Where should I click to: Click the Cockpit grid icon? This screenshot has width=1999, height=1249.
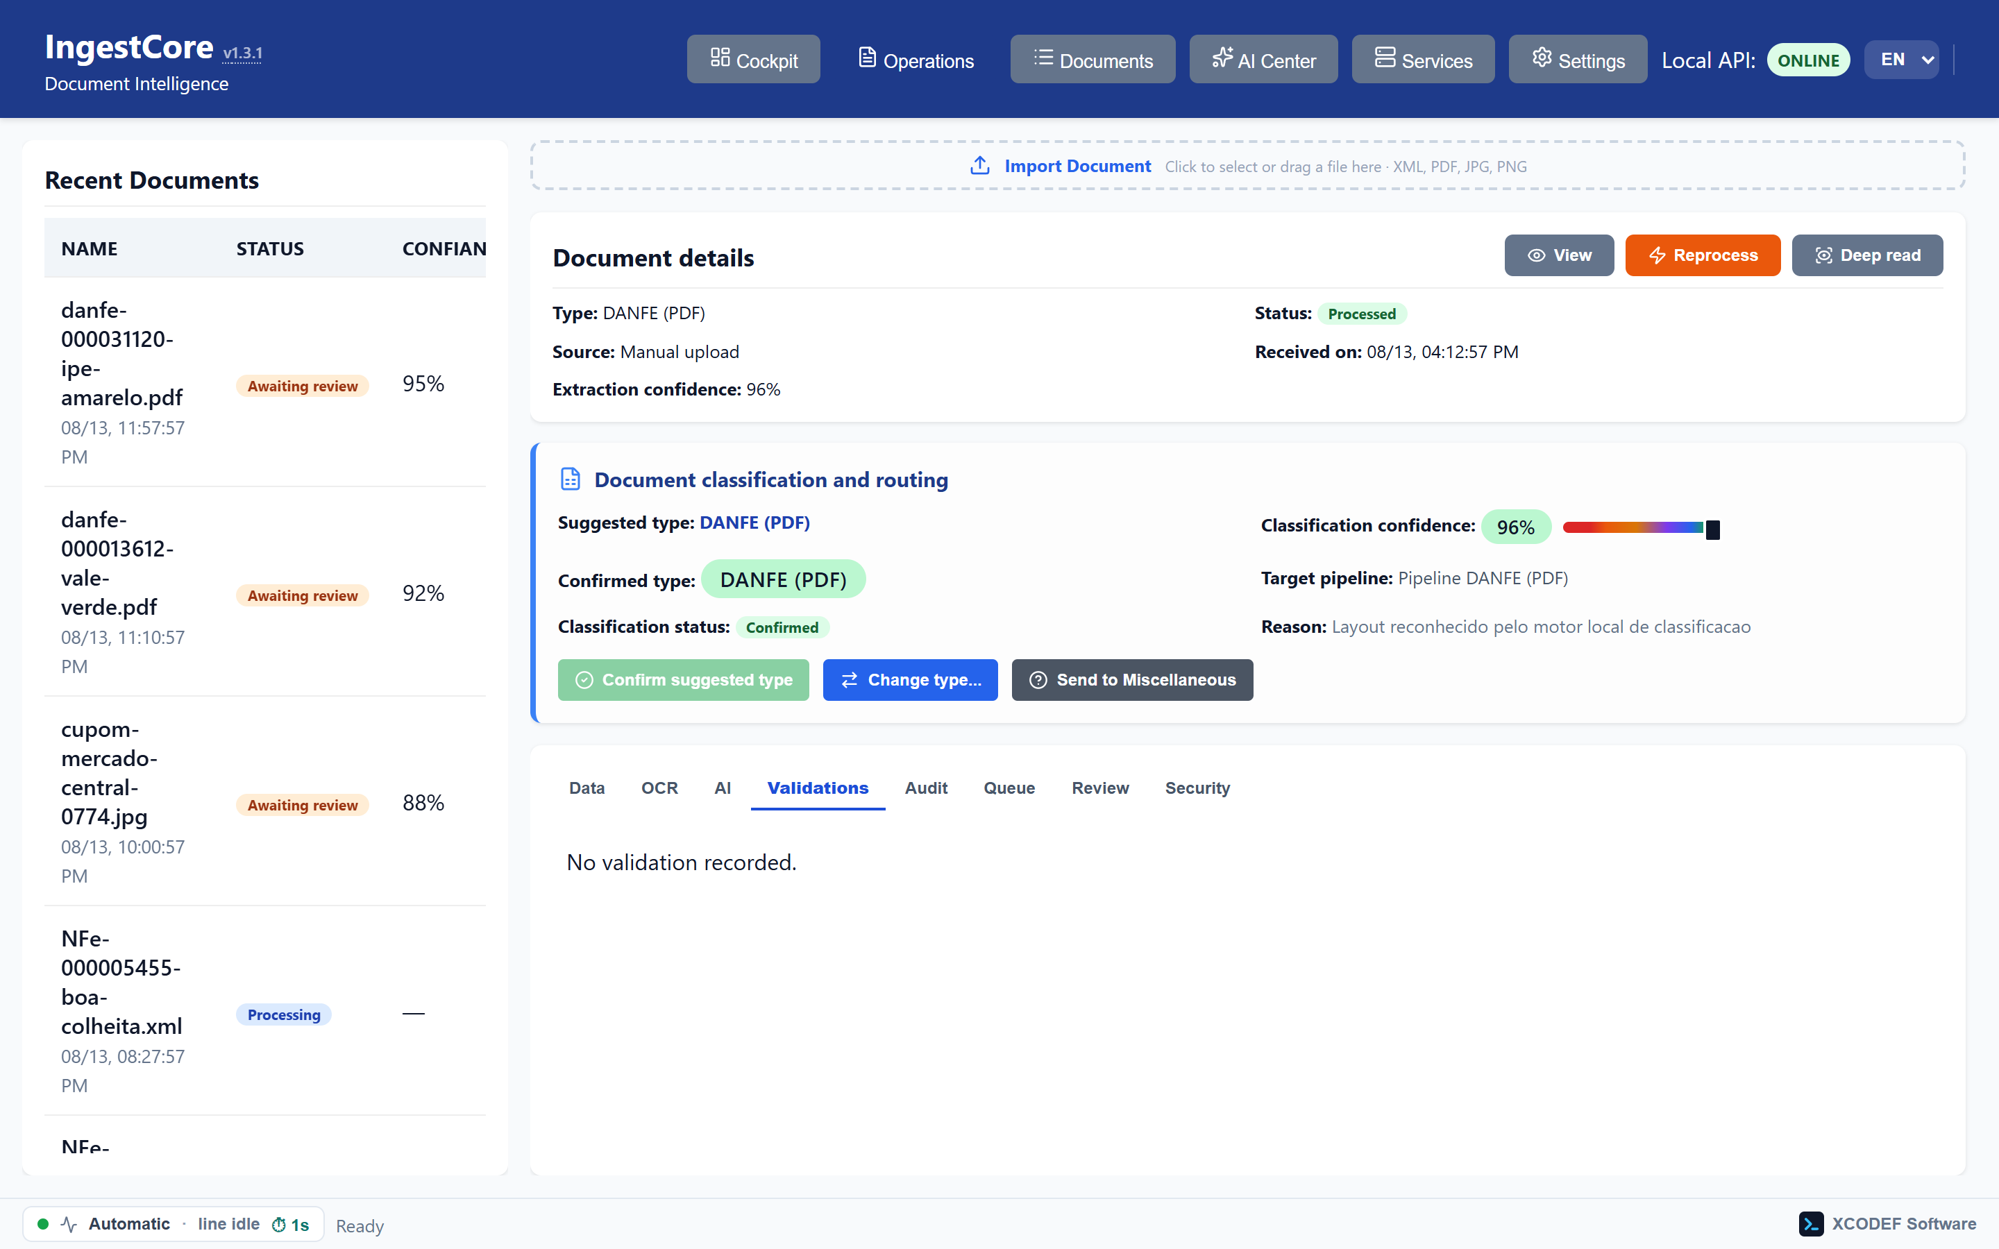[x=720, y=57]
